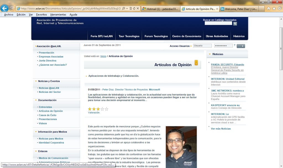Open the Herramientas menu
Screen dimensions: 283x168
(58, 15)
